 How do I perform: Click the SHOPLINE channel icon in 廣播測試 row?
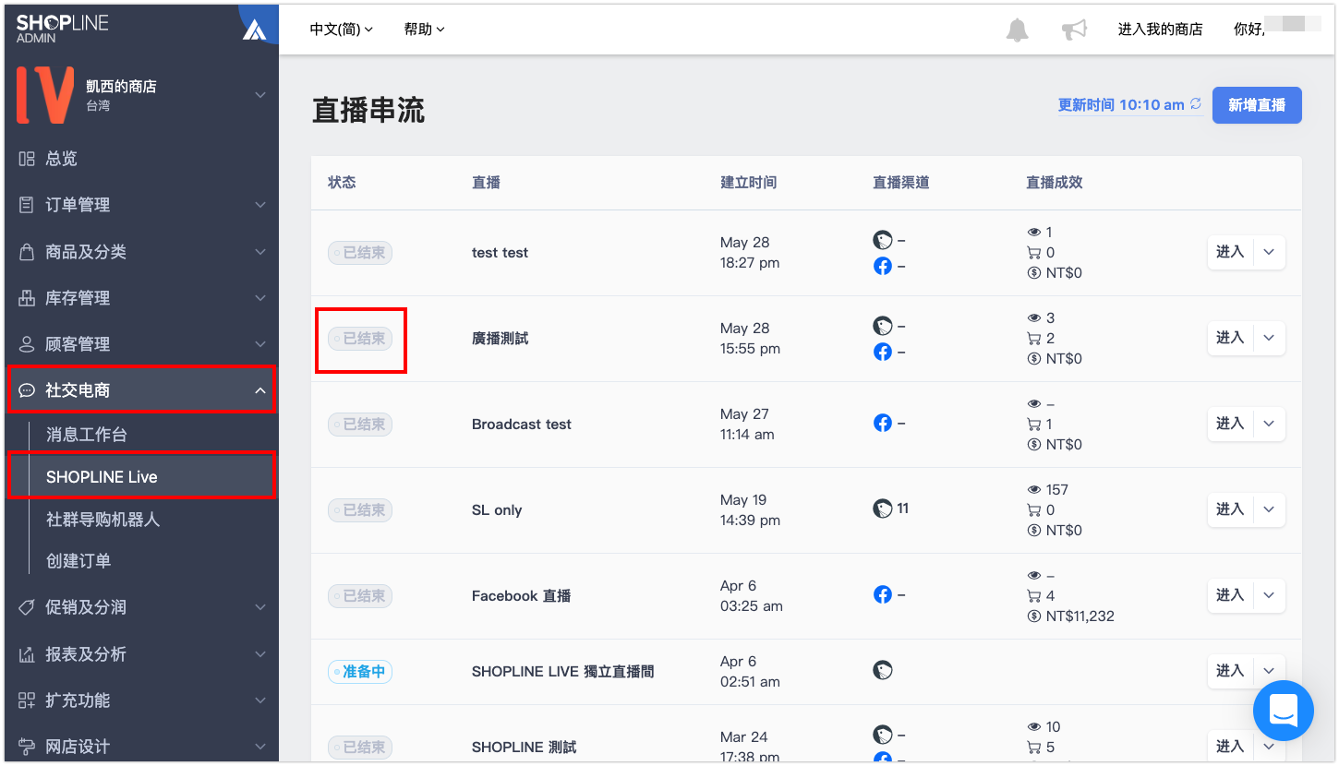coord(883,326)
